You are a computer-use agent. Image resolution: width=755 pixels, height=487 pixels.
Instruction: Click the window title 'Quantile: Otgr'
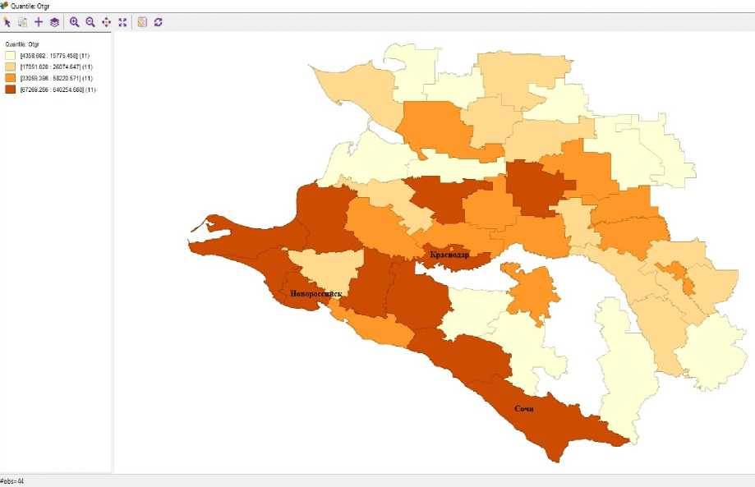30,6
